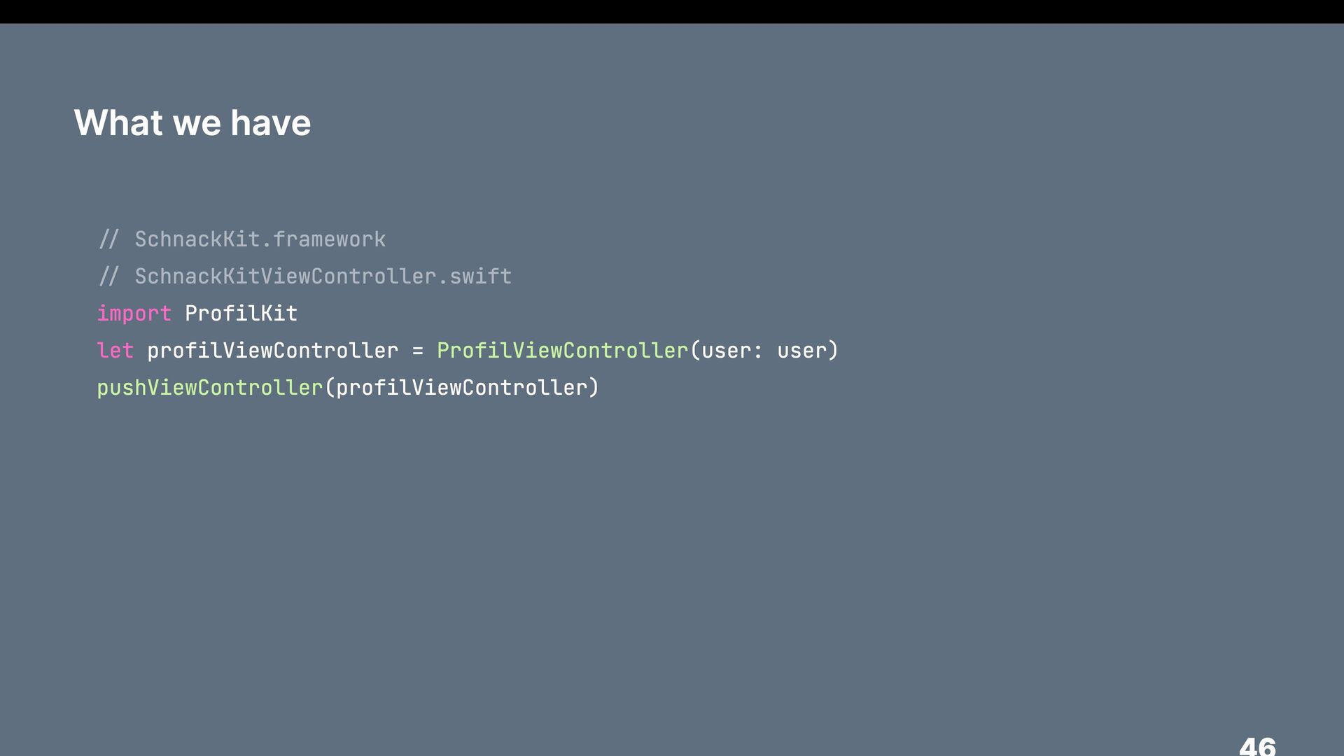
Task: Click the SchnackKit.framework comment line
Action: 242,239
